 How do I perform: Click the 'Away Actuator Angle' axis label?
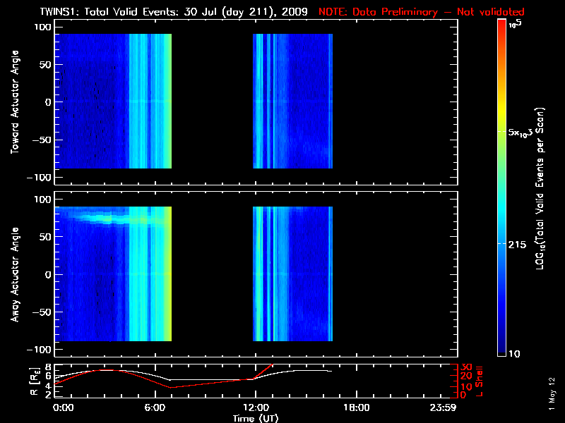[x=13, y=274]
